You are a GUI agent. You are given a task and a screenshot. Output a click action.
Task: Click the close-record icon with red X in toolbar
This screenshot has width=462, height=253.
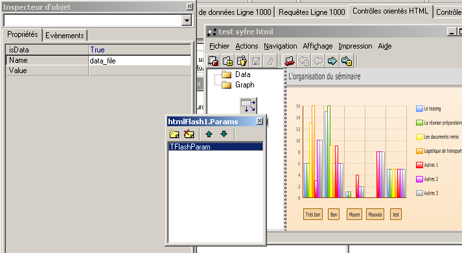coord(213,61)
